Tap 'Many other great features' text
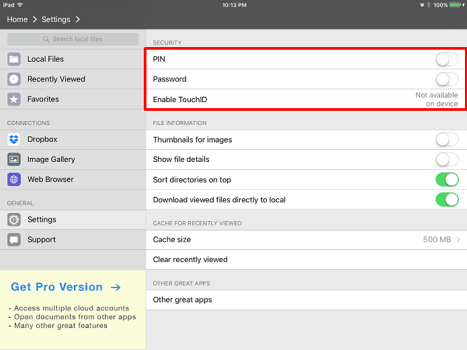Image resolution: width=467 pixels, height=350 pixels. coord(60,326)
